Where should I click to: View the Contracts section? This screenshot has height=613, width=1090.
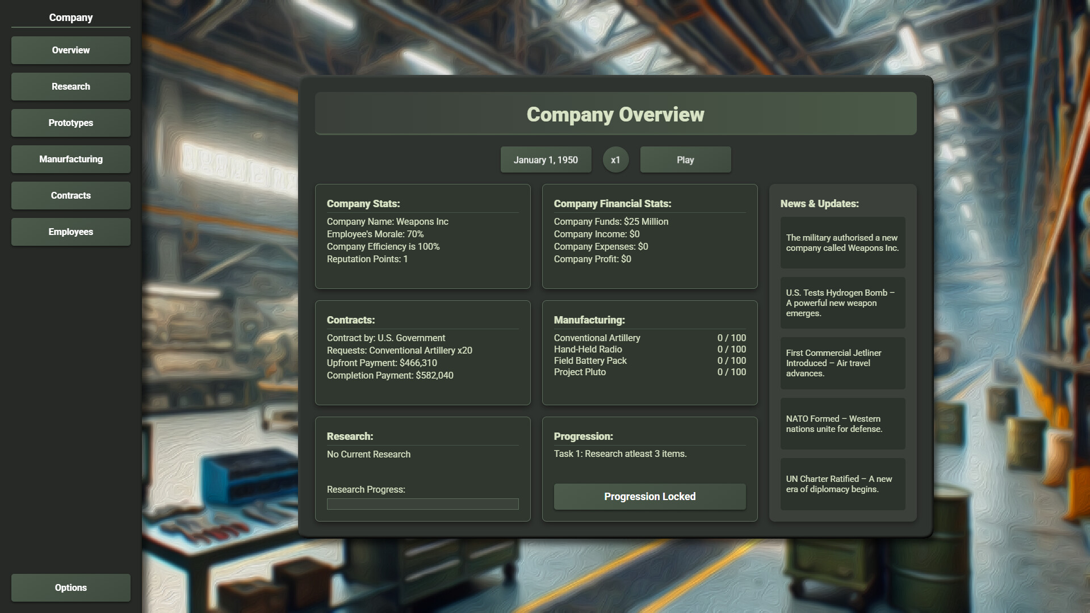pos(70,195)
